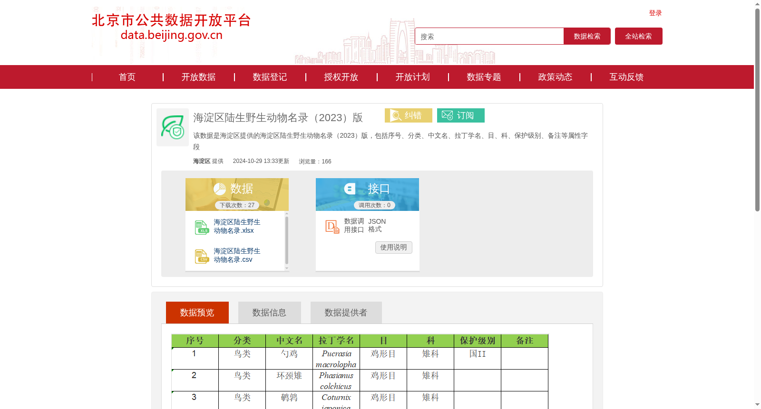Open the 政策动态 menu
The image size is (761, 409).
point(555,77)
